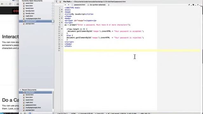The height and width of the screenshot is (114, 203).
Task: Click the Currently Open Documents header
Action: coord(32,1)
